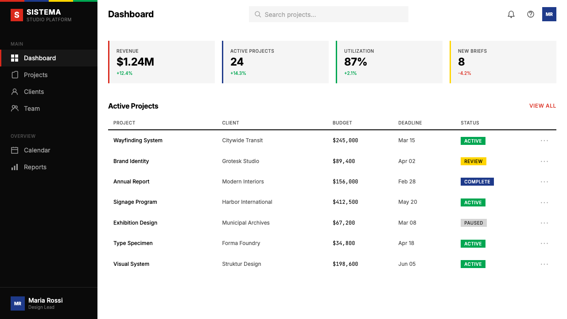Open the Utilization stat card

click(x=389, y=62)
